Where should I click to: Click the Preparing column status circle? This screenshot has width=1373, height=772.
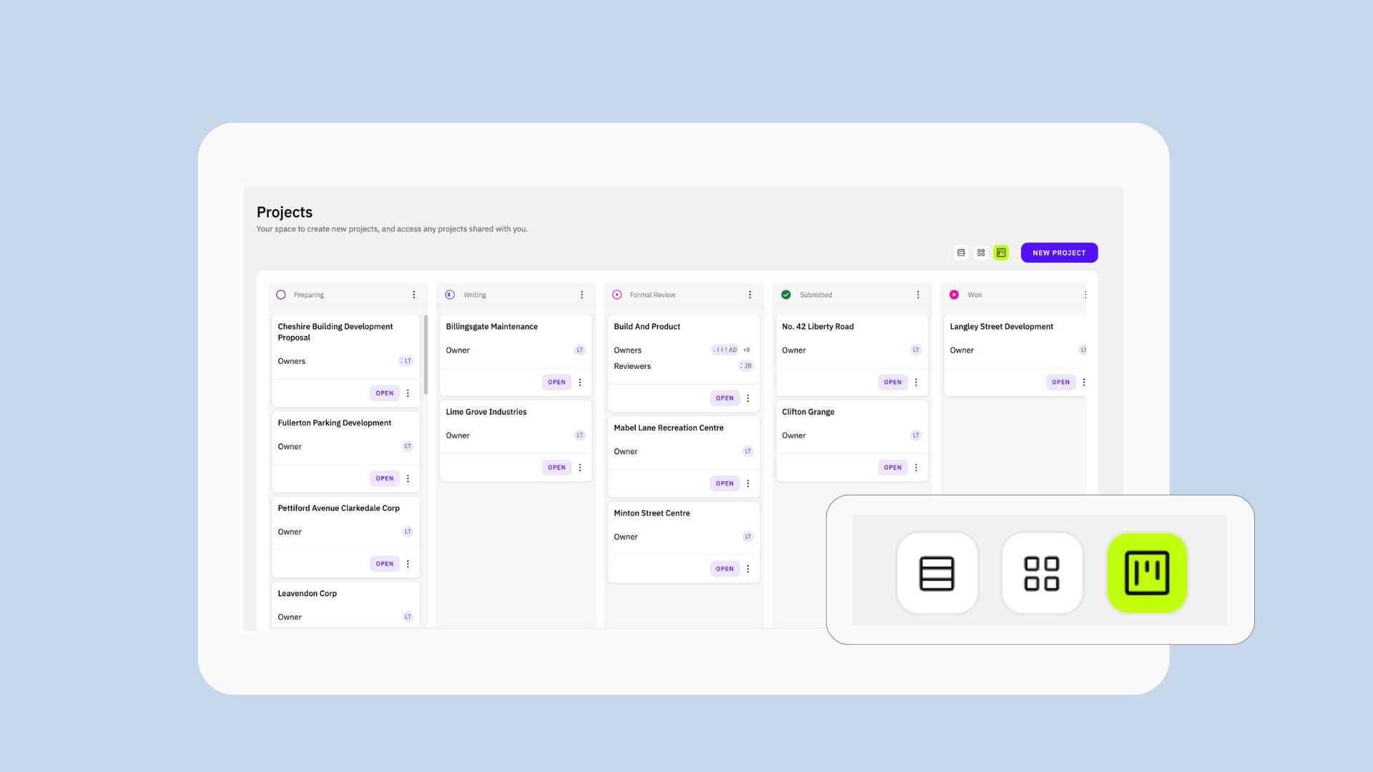click(x=281, y=295)
